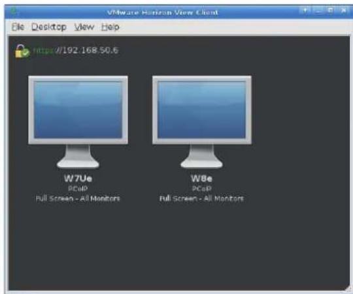Open the View menu
This screenshot has width=353, height=294.
84,27
